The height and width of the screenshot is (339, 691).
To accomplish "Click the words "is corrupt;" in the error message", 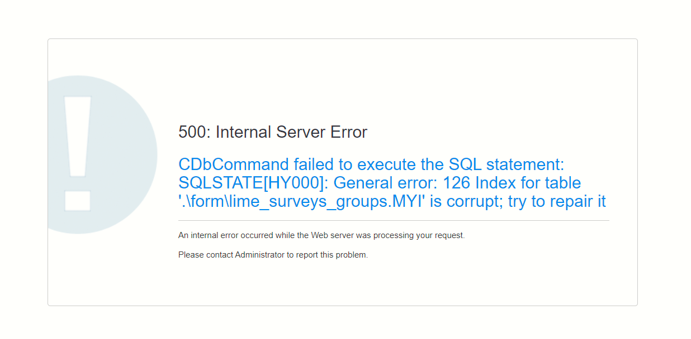I will pyautogui.click(x=466, y=201).
